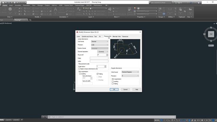Open the Annotate ribbon tab
Image resolution: width=217 pixels, height=122 pixels.
[x=18, y=5]
